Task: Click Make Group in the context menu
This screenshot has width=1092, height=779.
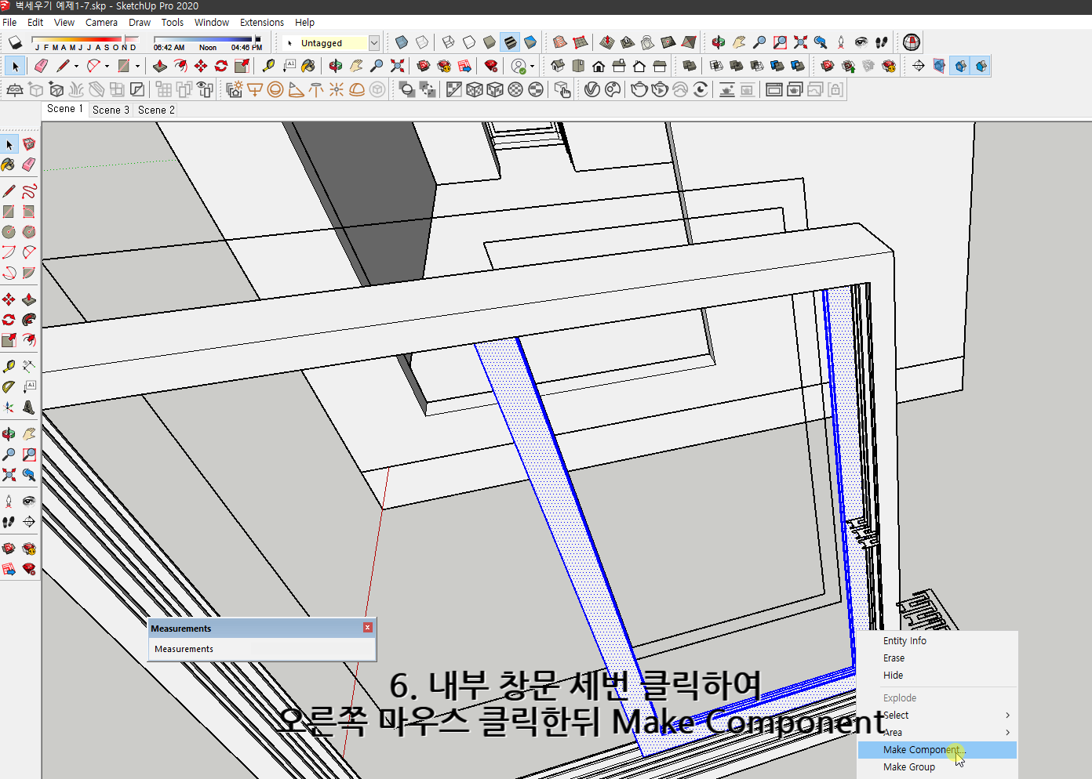Action: [908, 766]
